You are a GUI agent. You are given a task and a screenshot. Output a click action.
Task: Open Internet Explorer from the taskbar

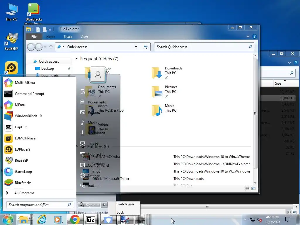tap(42, 219)
